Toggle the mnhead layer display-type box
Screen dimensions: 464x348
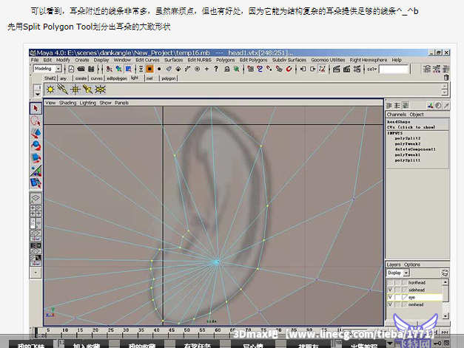397,304
